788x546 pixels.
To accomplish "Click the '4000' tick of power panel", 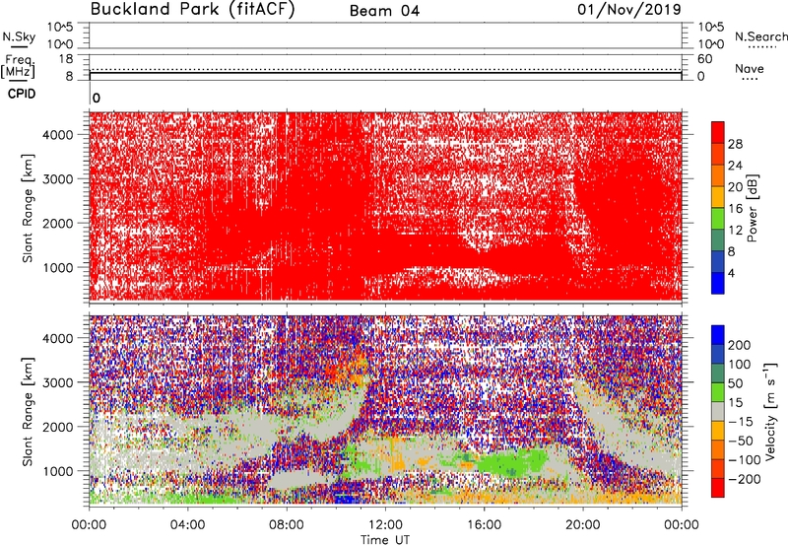I will [x=57, y=135].
